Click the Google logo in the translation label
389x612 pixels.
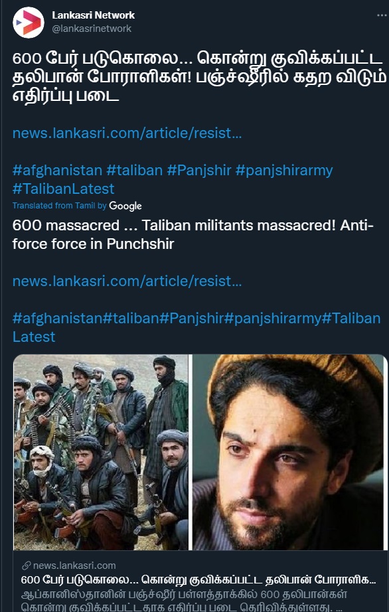[x=125, y=206]
